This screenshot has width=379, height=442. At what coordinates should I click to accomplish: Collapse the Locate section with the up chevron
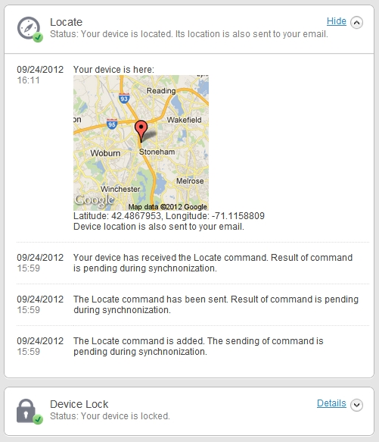(x=356, y=23)
